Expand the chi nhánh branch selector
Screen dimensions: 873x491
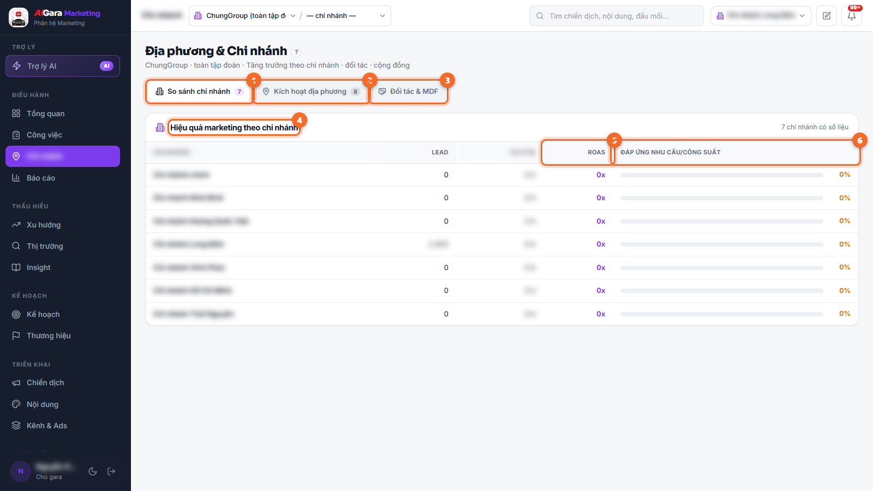tap(346, 16)
